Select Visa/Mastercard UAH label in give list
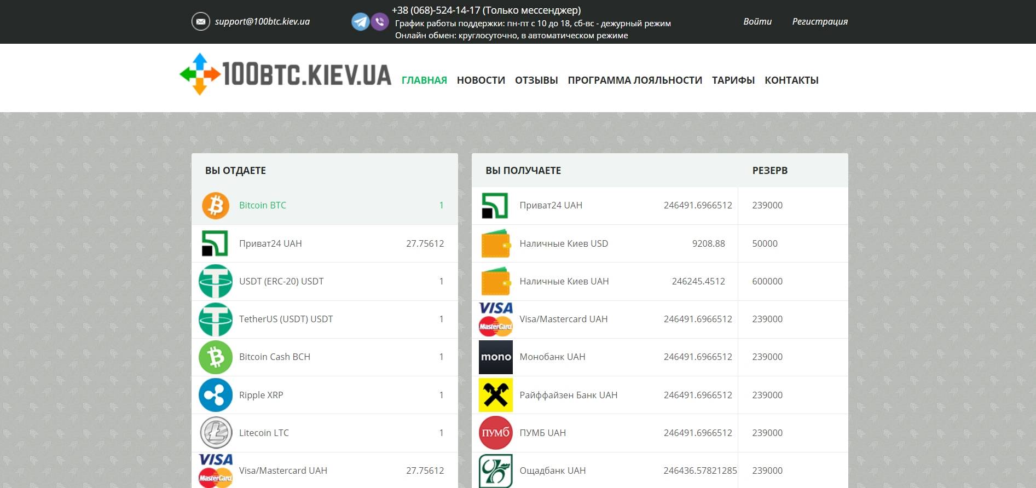Viewport: 1036px width, 488px height. click(283, 470)
